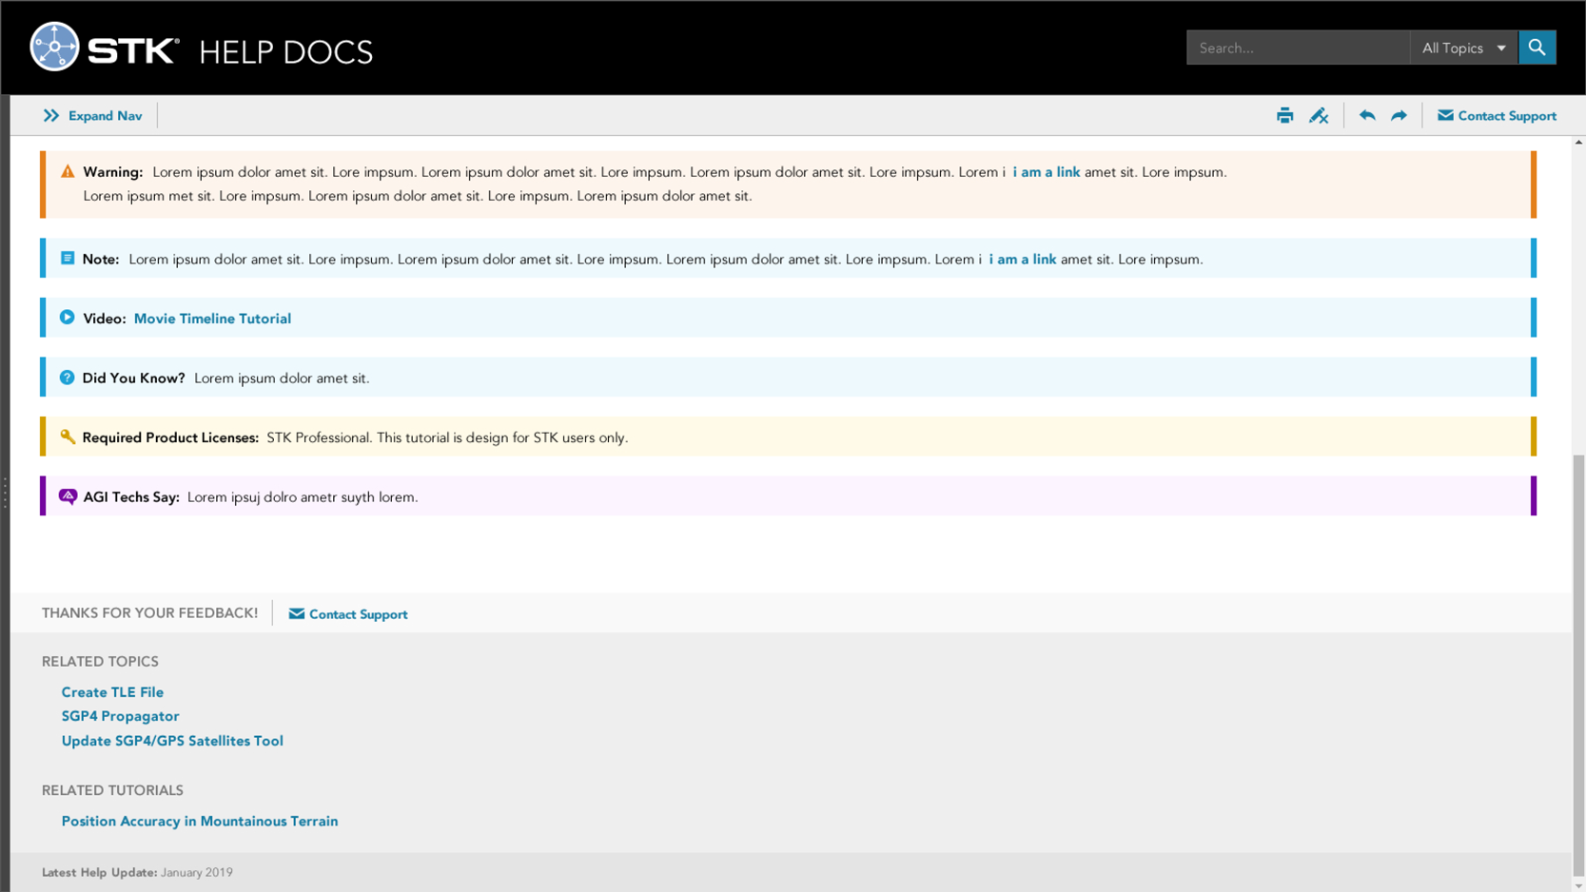Click the orange warning triangle icon
This screenshot has width=1586, height=892.
coord(68,172)
